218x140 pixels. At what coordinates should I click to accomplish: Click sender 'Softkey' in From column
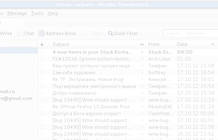pos(157,73)
